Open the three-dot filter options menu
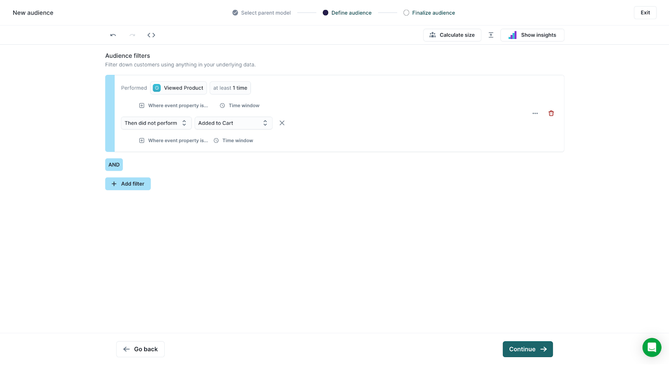The width and height of the screenshot is (669, 365). point(535,113)
